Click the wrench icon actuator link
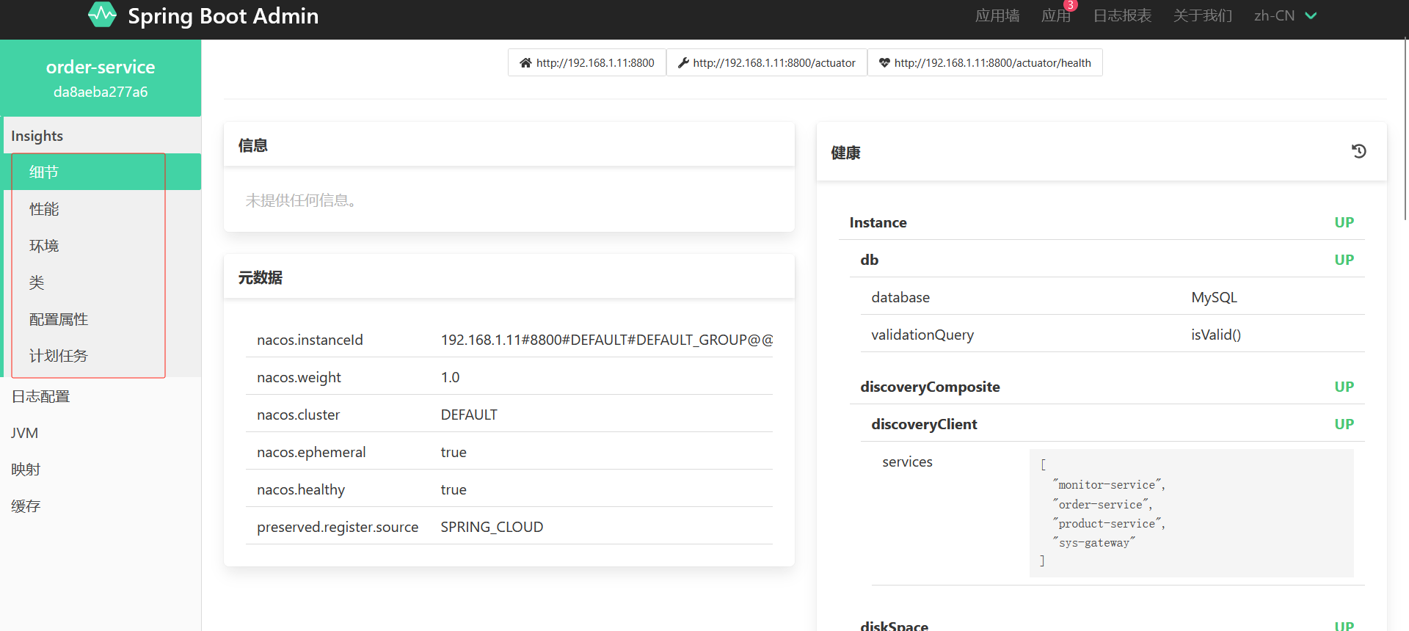This screenshot has width=1409, height=631. [x=683, y=63]
